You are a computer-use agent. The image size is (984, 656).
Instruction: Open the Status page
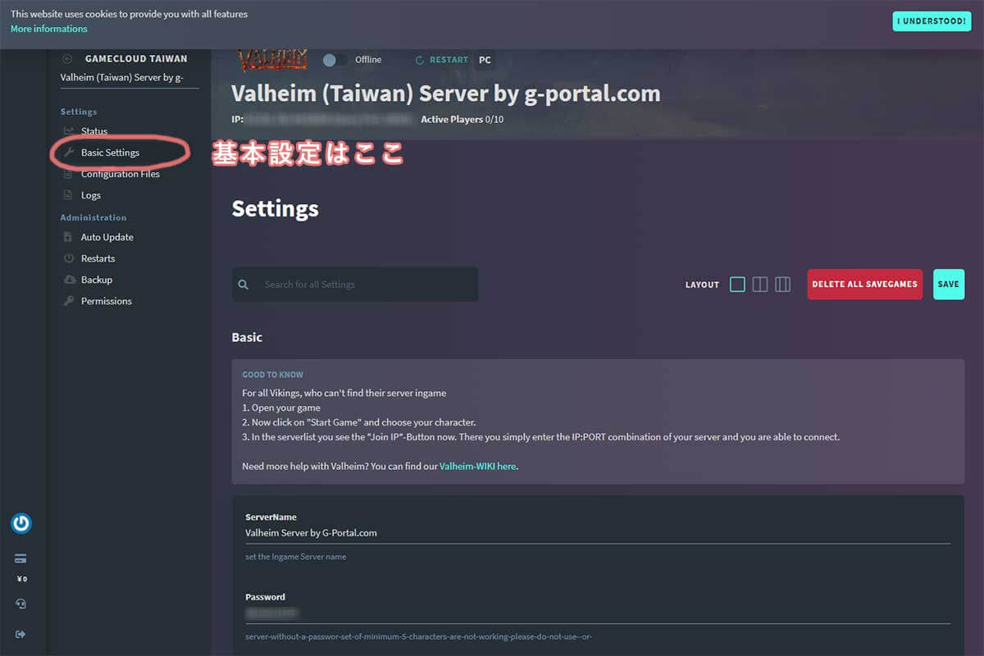pyautogui.click(x=94, y=131)
